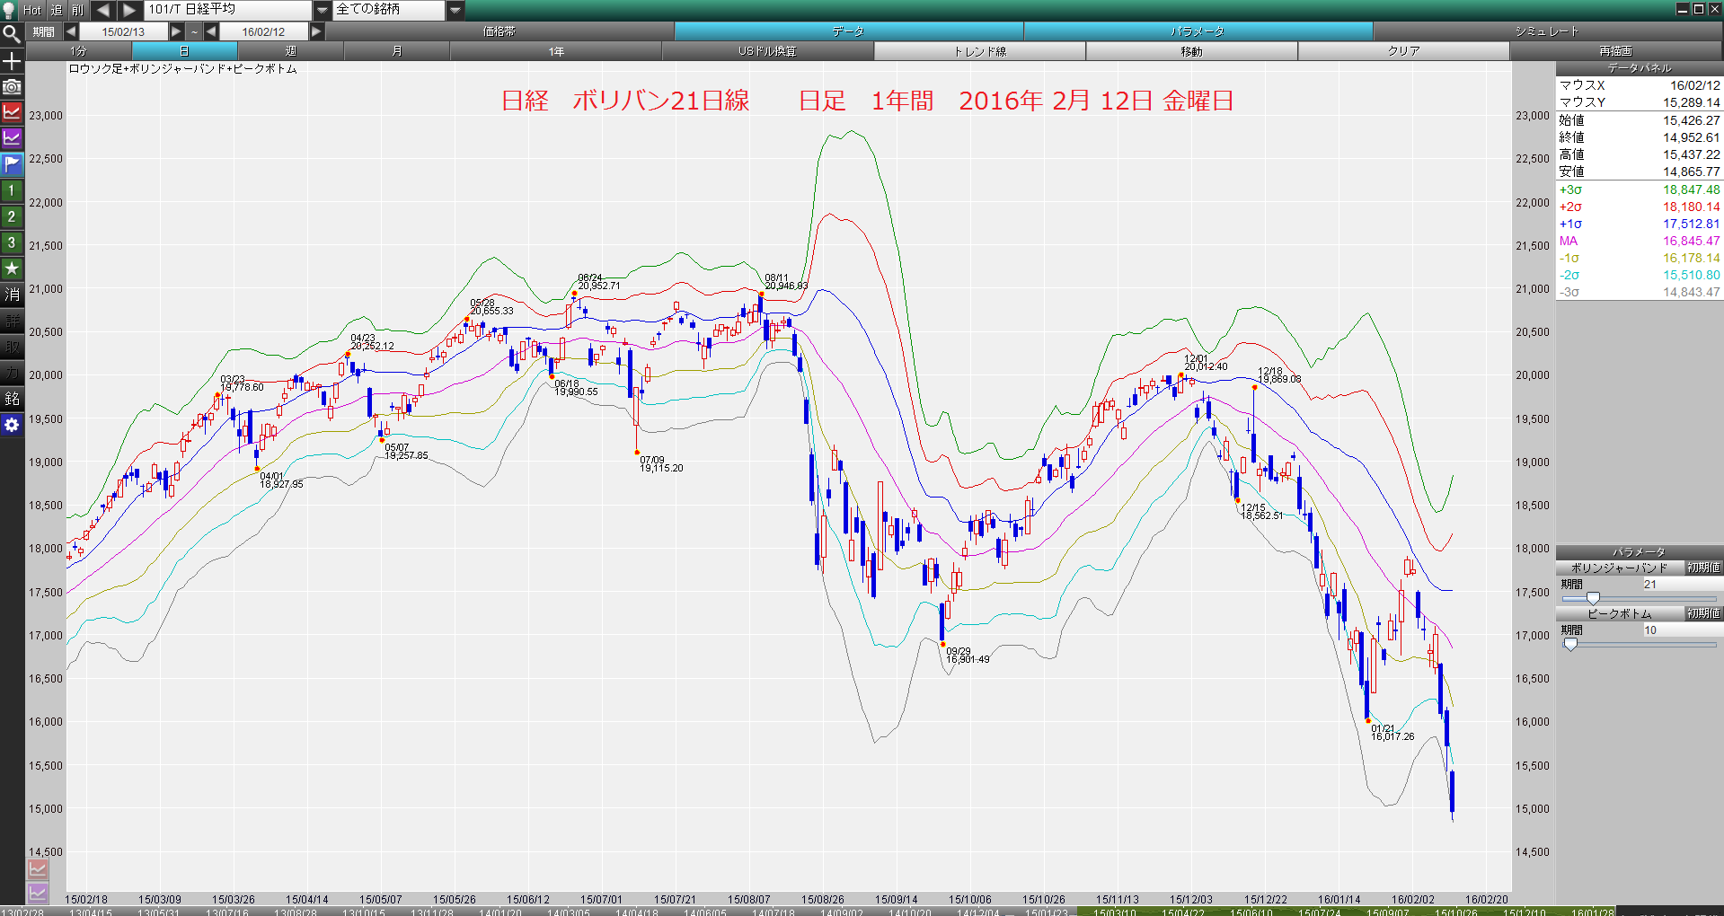The width and height of the screenshot is (1724, 916).
Task: Open the 全ての銘柄 group dropdown
Action: click(x=455, y=10)
